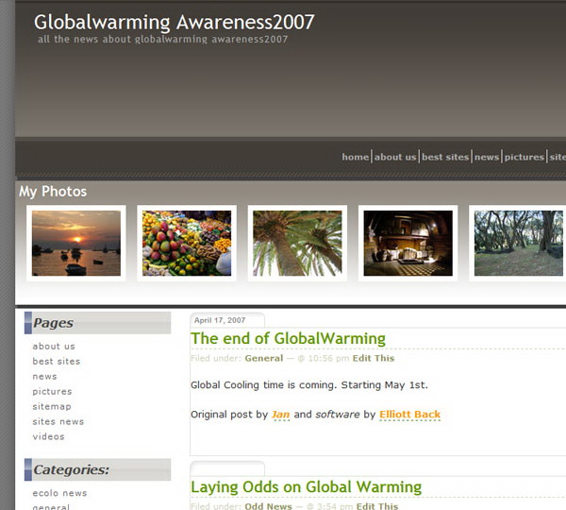This screenshot has width=566, height=510.
Task: Visit author Jan's link
Action: click(x=280, y=415)
